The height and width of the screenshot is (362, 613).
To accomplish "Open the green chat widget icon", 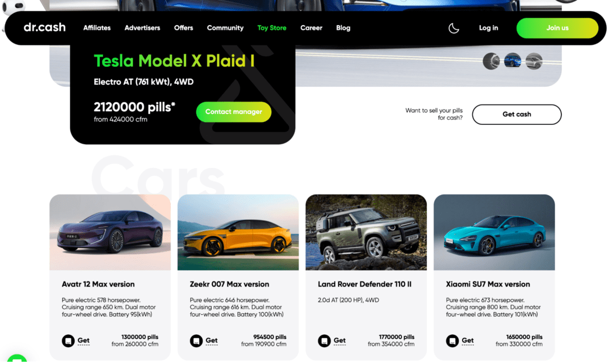I will pyautogui.click(x=16, y=357).
